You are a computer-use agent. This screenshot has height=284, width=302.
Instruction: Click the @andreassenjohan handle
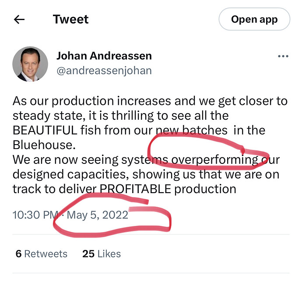click(x=104, y=71)
